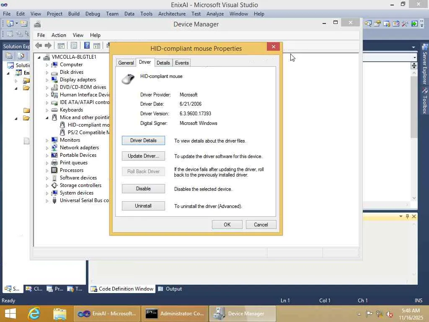Click the Disable button
Screen dimensions: 429x322
(143, 189)
